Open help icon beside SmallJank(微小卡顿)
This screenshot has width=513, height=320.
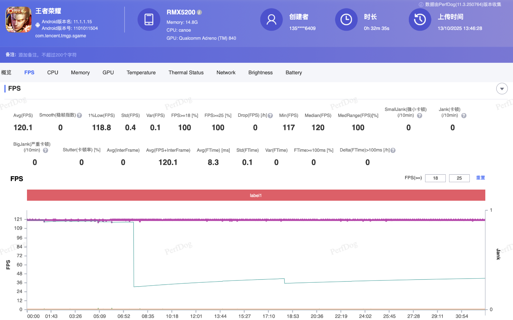pos(420,116)
